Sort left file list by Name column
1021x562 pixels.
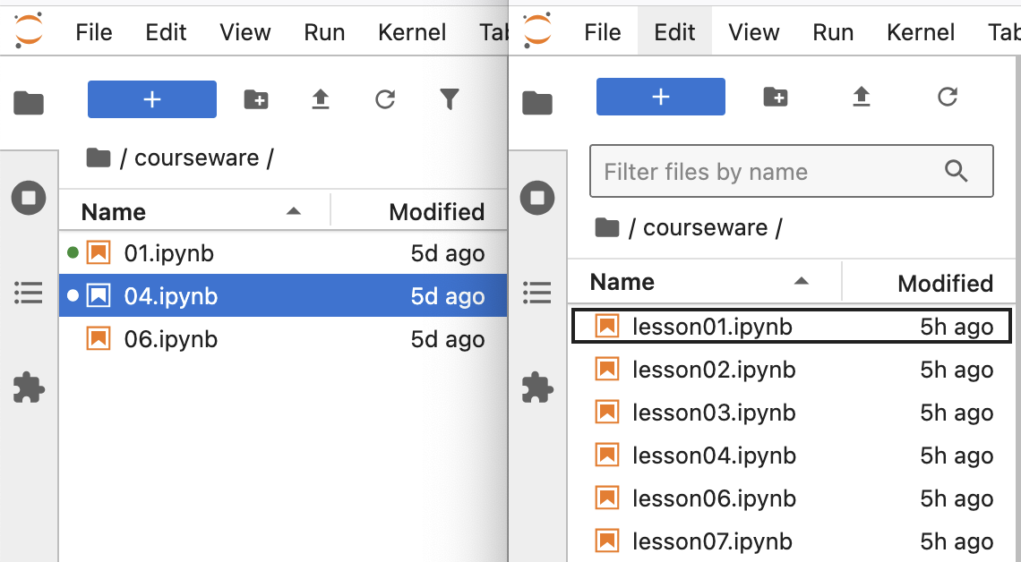[114, 212]
